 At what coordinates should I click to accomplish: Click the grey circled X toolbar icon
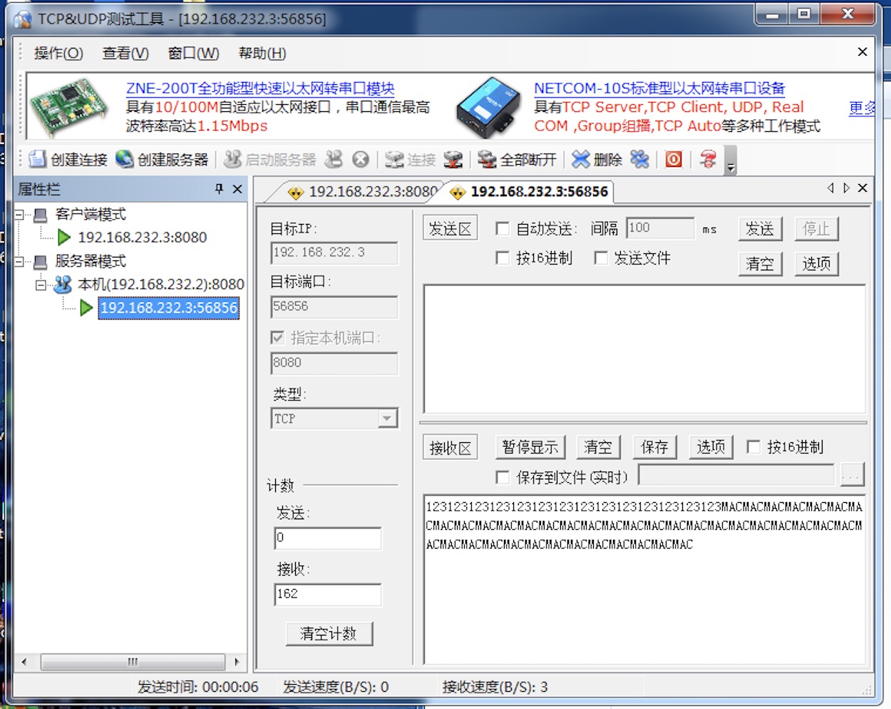tap(361, 159)
